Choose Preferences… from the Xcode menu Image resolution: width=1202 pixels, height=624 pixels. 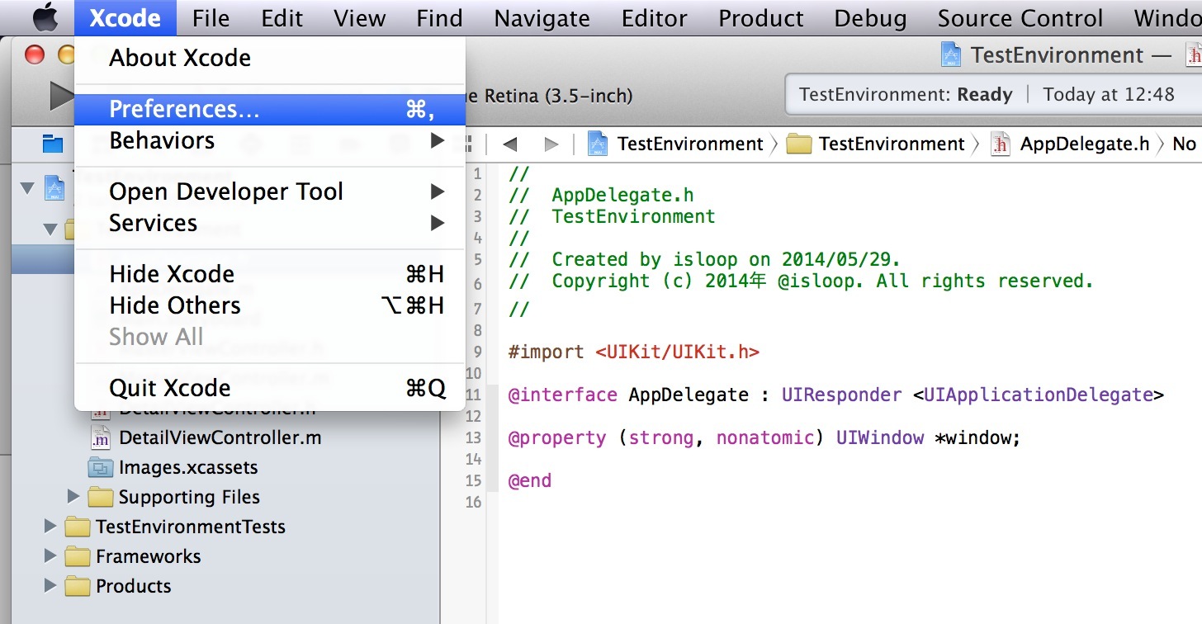pos(270,109)
